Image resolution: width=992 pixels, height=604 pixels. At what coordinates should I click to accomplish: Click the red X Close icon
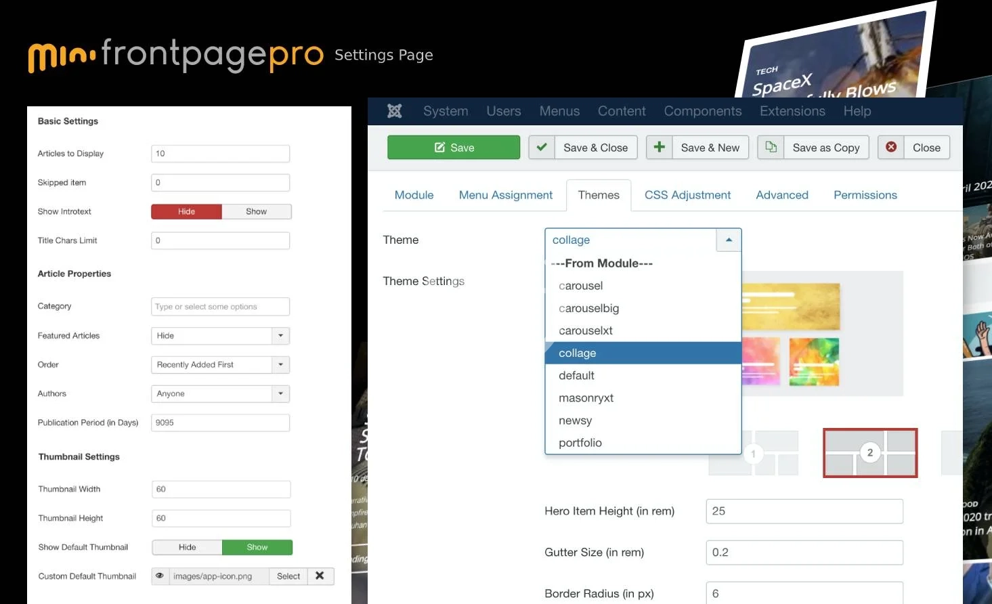891,148
